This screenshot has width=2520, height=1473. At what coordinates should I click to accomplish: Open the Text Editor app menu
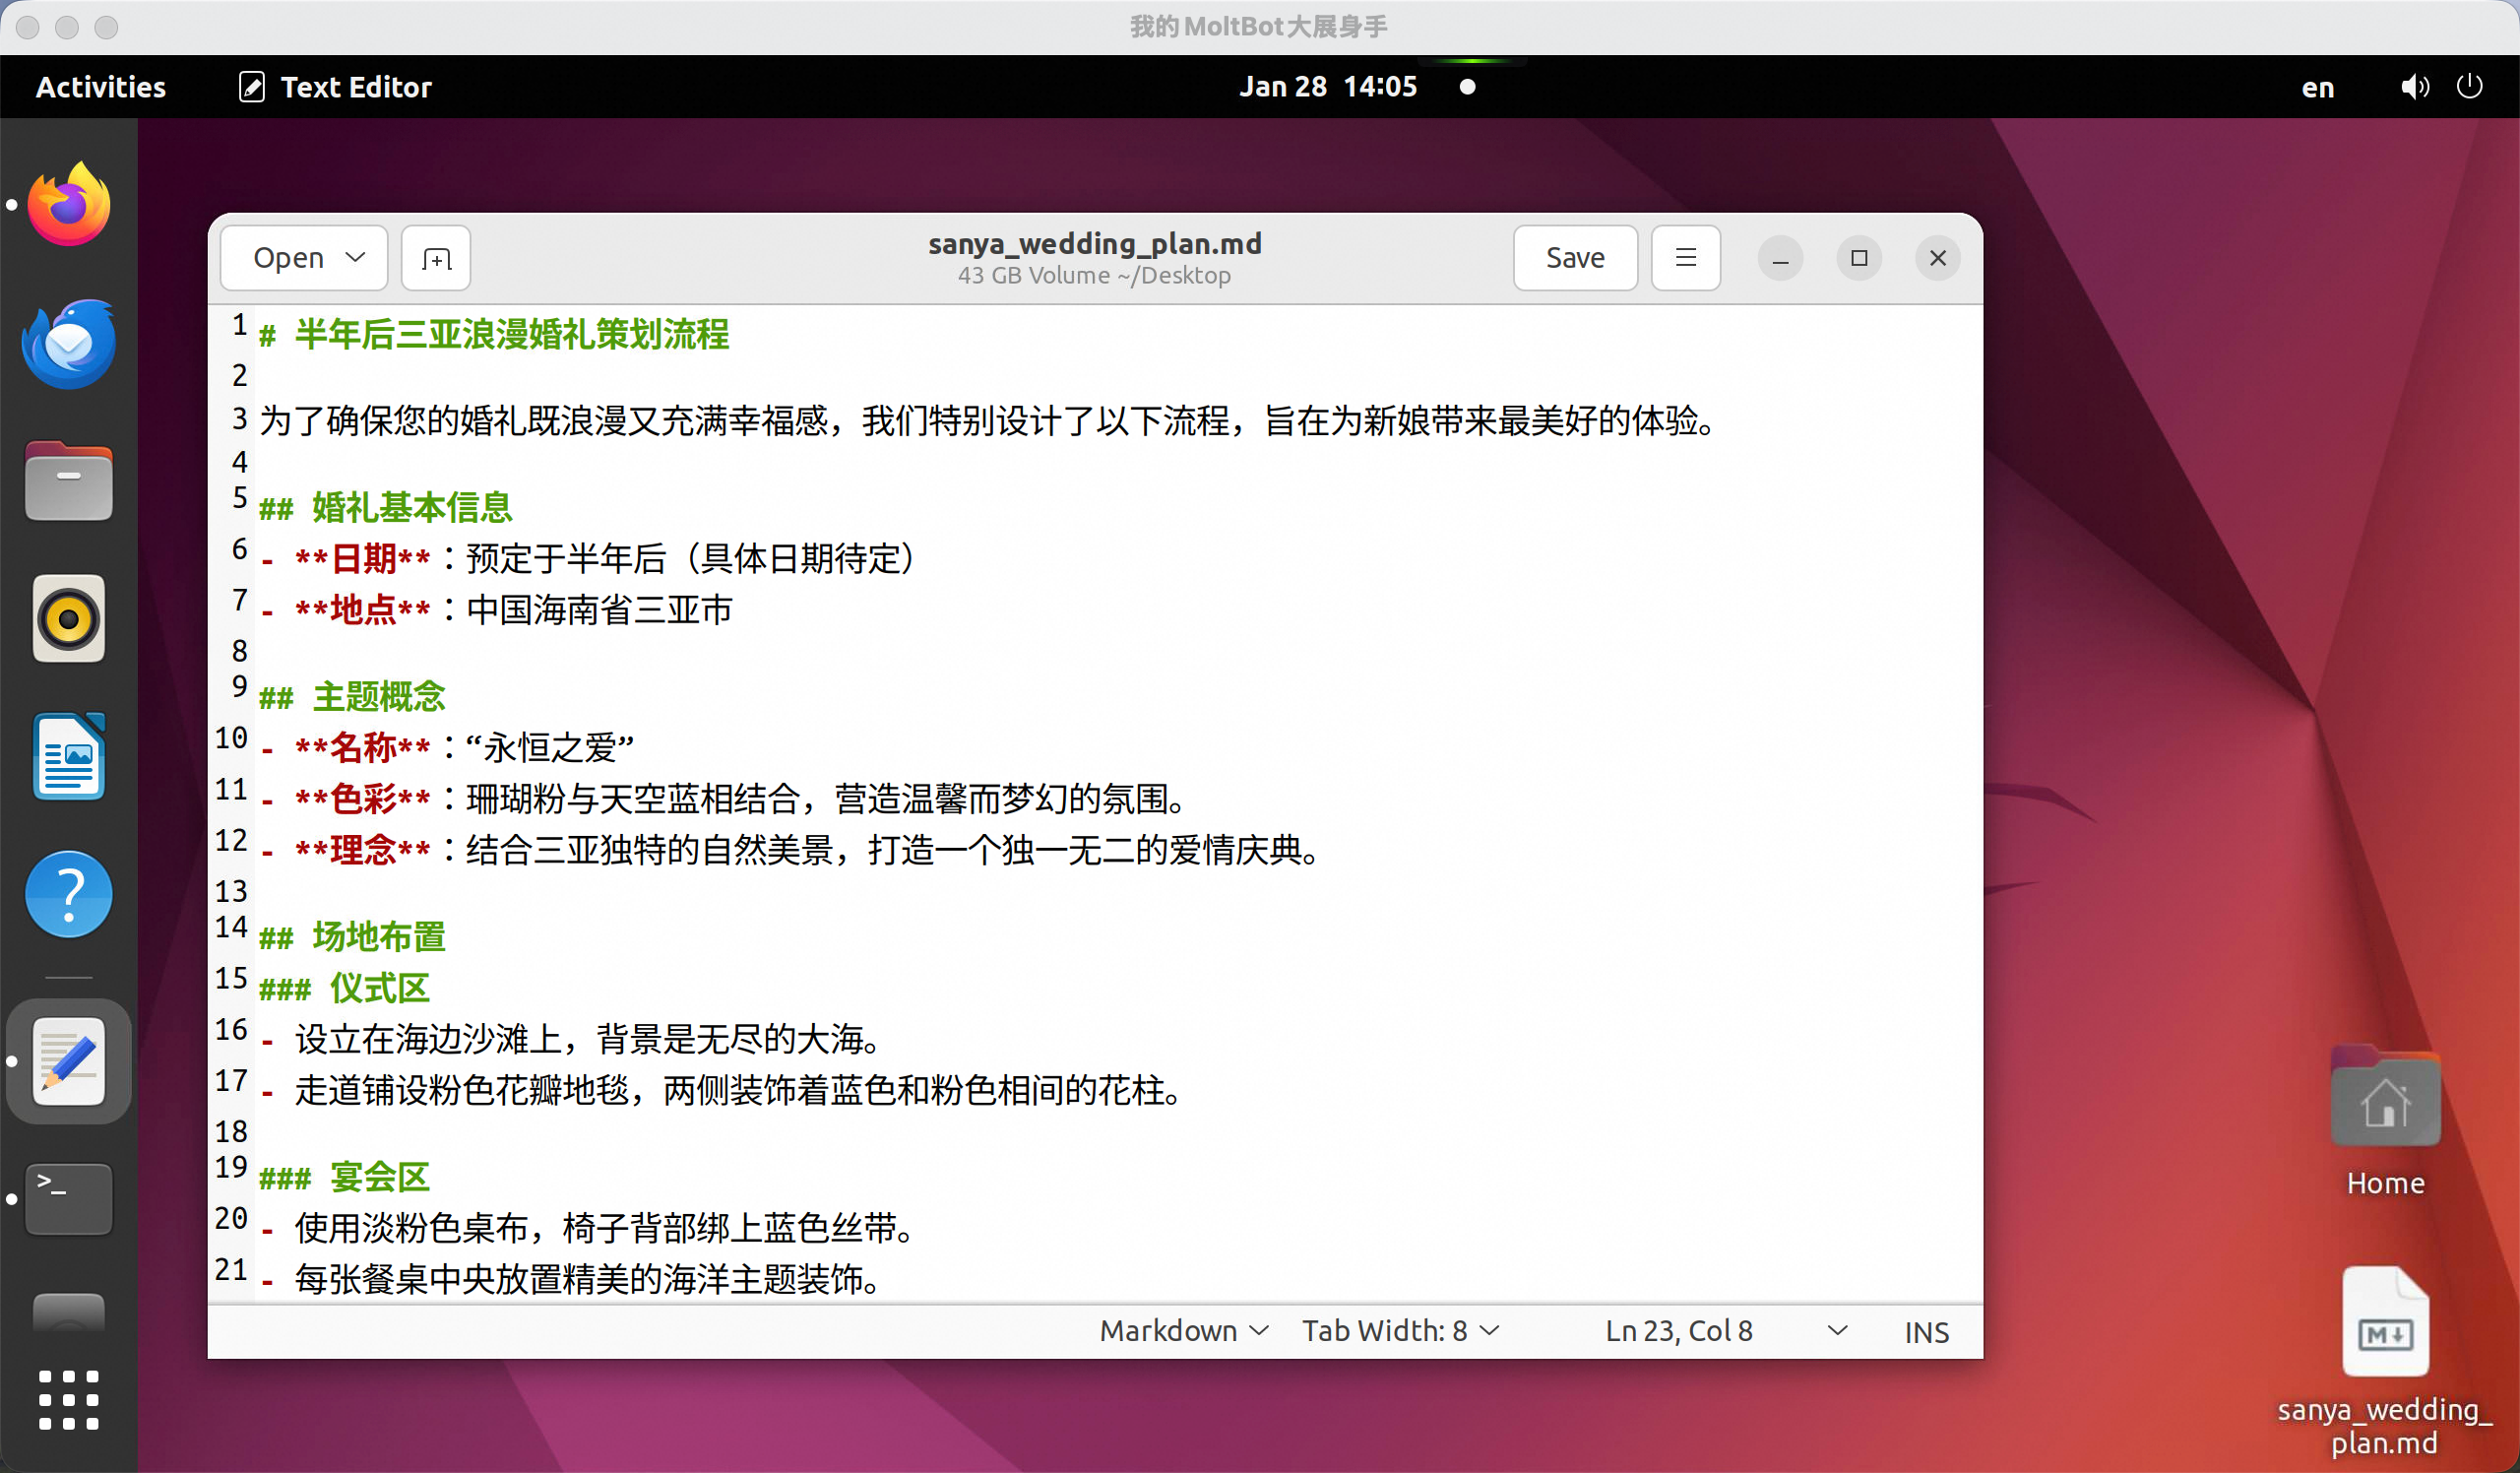(x=336, y=87)
